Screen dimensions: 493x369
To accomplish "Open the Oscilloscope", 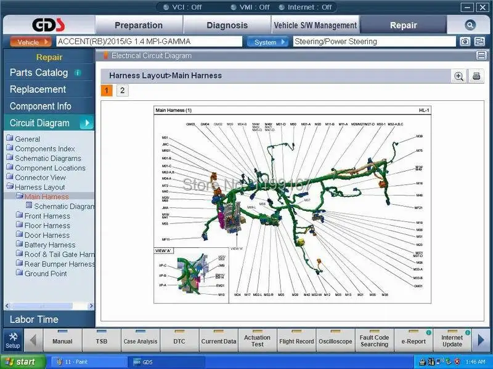I will click(335, 340).
